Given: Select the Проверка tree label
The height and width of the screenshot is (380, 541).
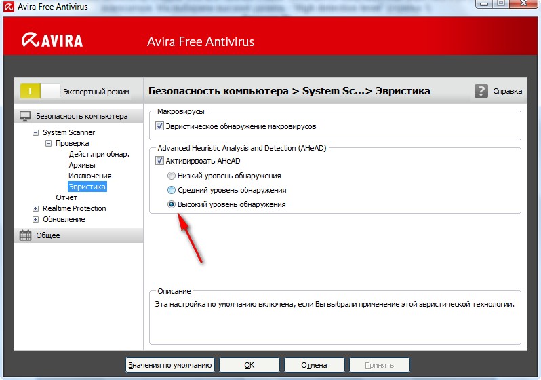Looking at the screenshot, I should [72, 143].
